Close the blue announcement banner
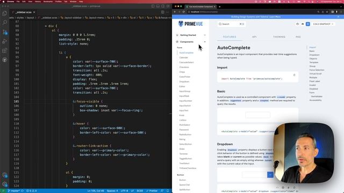 (x=338, y=17)
